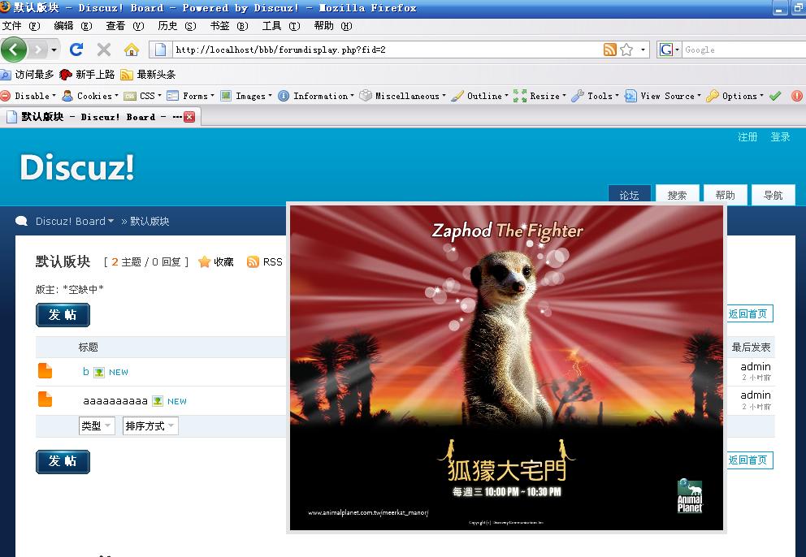
Task: Expand the View Source toolbar menu
Action: click(663, 96)
